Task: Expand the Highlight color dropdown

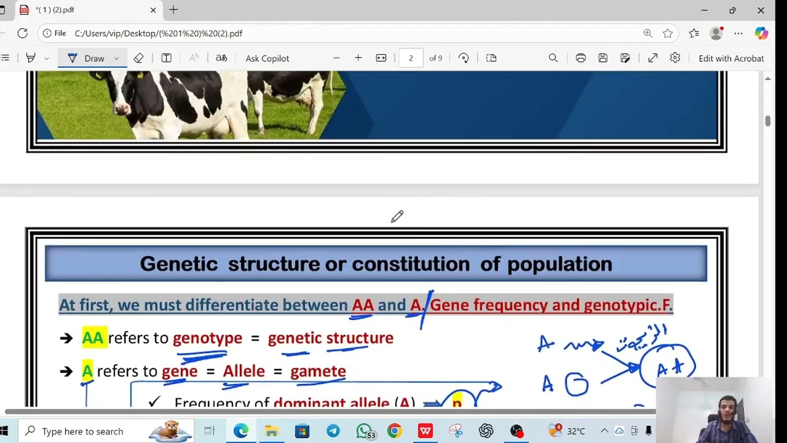Action: (x=46, y=58)
